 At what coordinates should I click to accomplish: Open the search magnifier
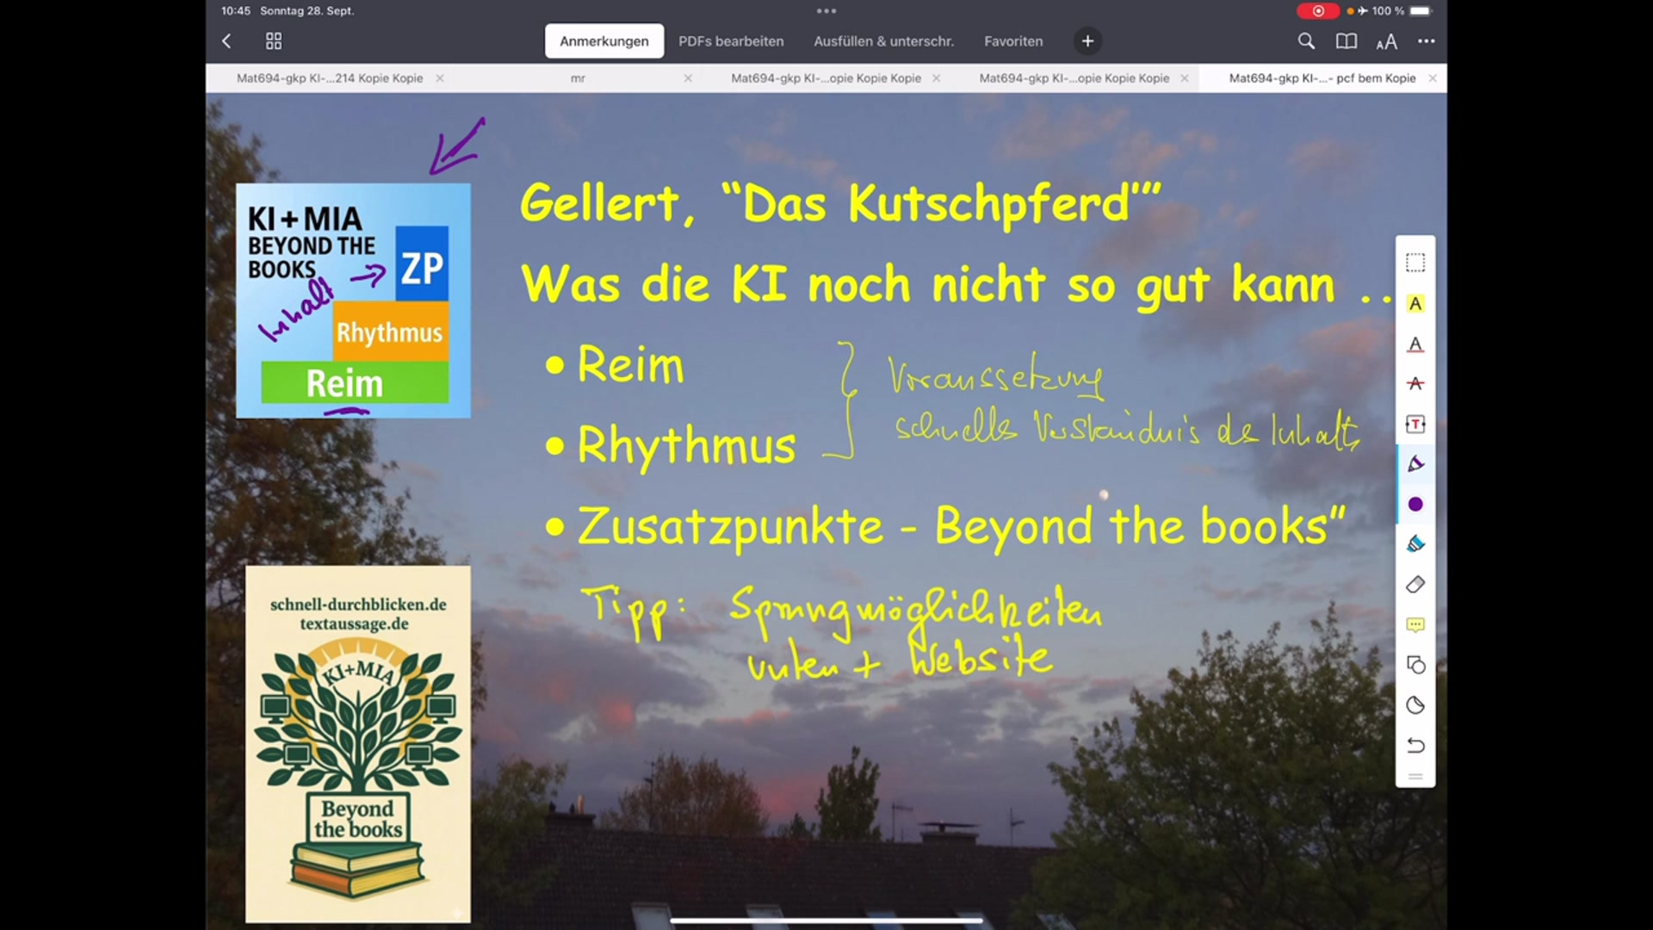[x=1306, y=41]
